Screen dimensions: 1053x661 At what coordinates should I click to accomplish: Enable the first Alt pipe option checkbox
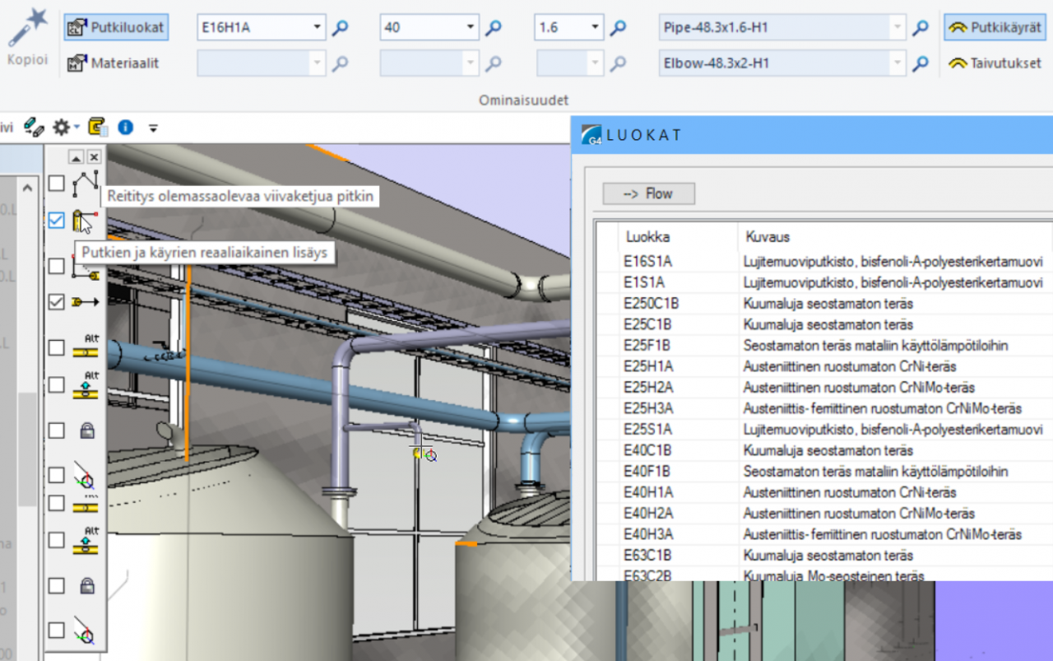click(x=56, y=347)
